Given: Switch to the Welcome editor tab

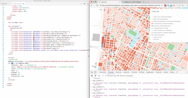Looking at the screenshot, I should point(4,4).
